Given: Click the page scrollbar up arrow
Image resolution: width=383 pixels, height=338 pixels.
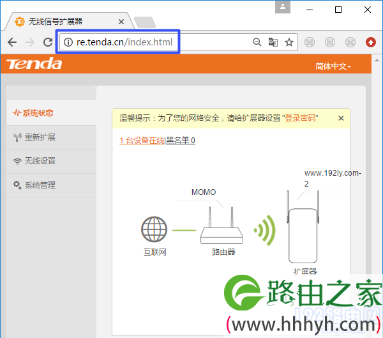Looking at the screenshot, I should tap(377, 60).
